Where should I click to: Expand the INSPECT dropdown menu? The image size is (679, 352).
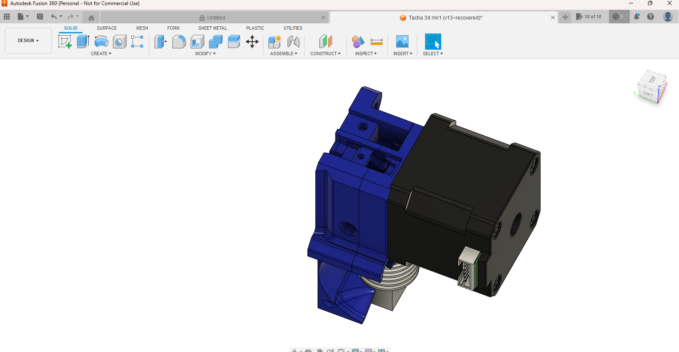pos(366,54)
